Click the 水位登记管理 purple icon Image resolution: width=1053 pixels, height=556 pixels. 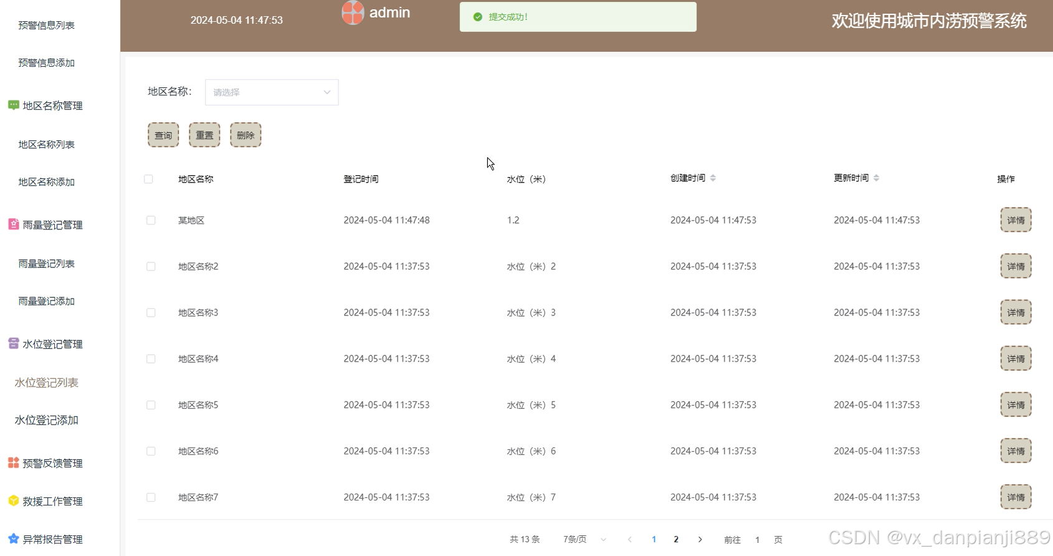pos(13,343)
